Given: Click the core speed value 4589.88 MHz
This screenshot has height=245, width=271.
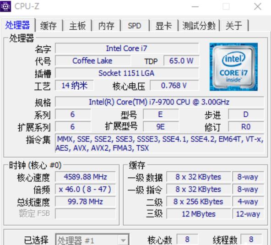Looking at the screenshot, I should pos(86,177).
